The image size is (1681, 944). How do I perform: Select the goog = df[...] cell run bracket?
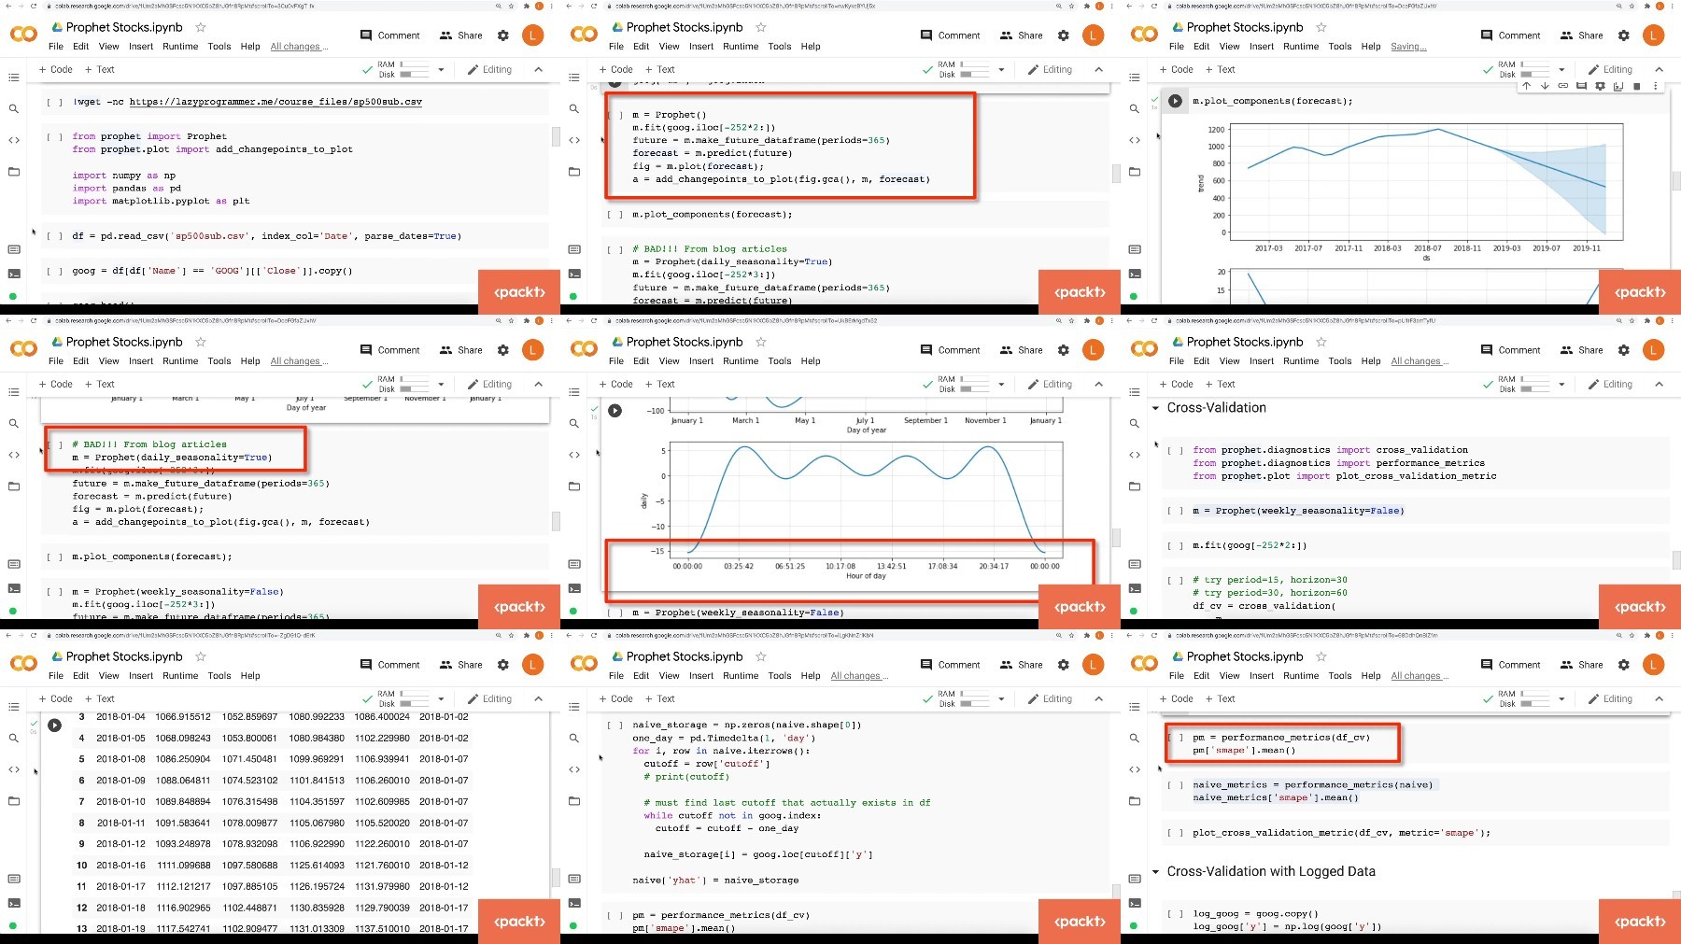point(54,271)
